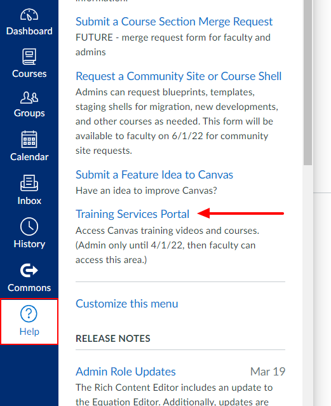This screenshot has width=331, height=406.
Task: Click the RELEASE NOTES heading
Action: click(x=113, y=339)
